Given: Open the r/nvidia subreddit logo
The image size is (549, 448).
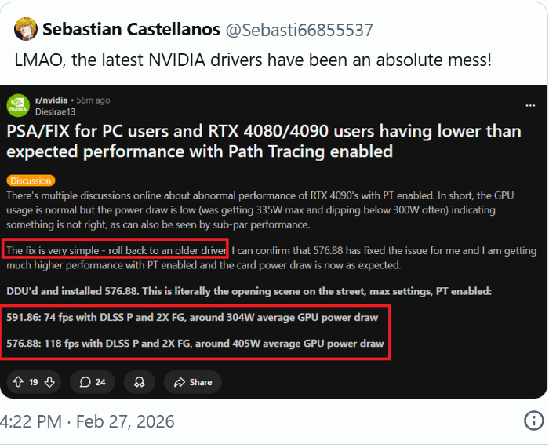Looking at the screenshot, I should (18, 105).
